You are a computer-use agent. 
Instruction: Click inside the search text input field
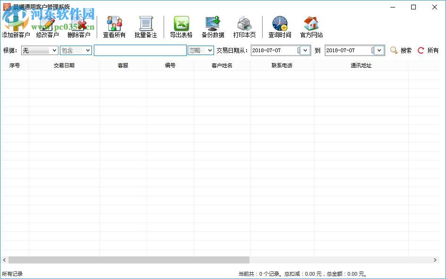click(140, 50)
